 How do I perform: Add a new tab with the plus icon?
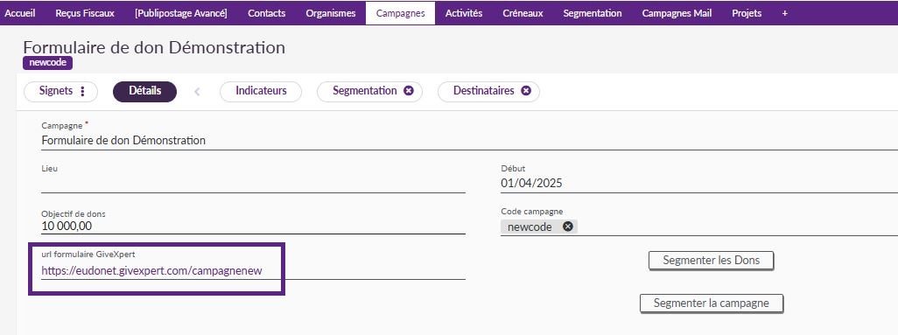click(784, 13)
